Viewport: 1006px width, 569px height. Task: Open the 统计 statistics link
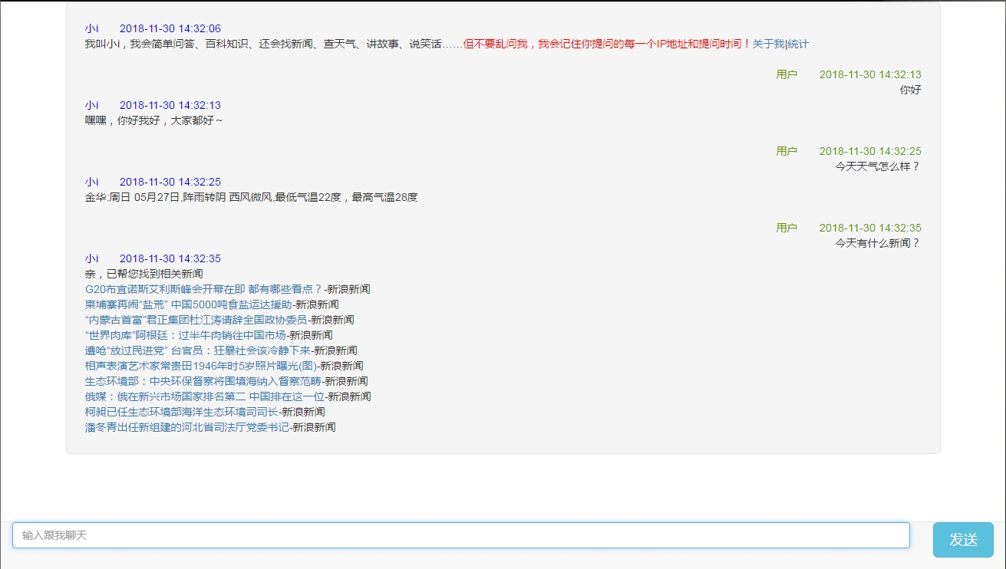tap(798, 44)
